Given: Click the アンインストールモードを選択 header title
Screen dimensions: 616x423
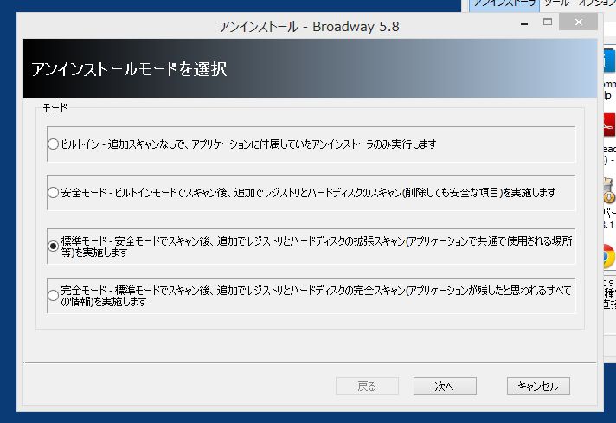Looking at the screenshot, I should [x=129, y=69].
